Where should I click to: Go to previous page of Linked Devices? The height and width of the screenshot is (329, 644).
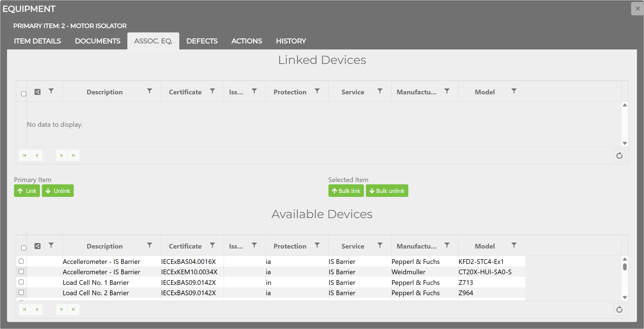(37, 156)
